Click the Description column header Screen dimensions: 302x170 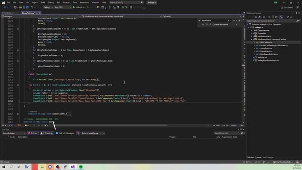[23, 137]
